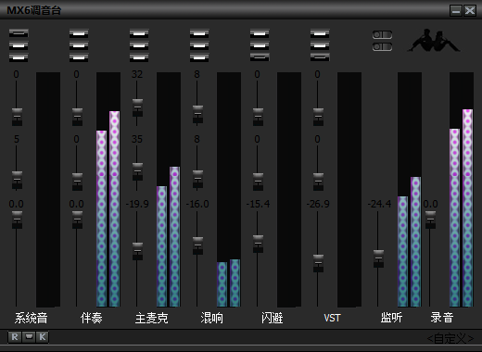
Task: Click 混响 top slider showing 8
Action: (197, 115)
